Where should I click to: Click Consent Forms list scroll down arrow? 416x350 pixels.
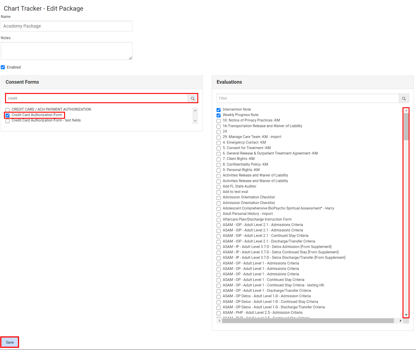[195, 121]
